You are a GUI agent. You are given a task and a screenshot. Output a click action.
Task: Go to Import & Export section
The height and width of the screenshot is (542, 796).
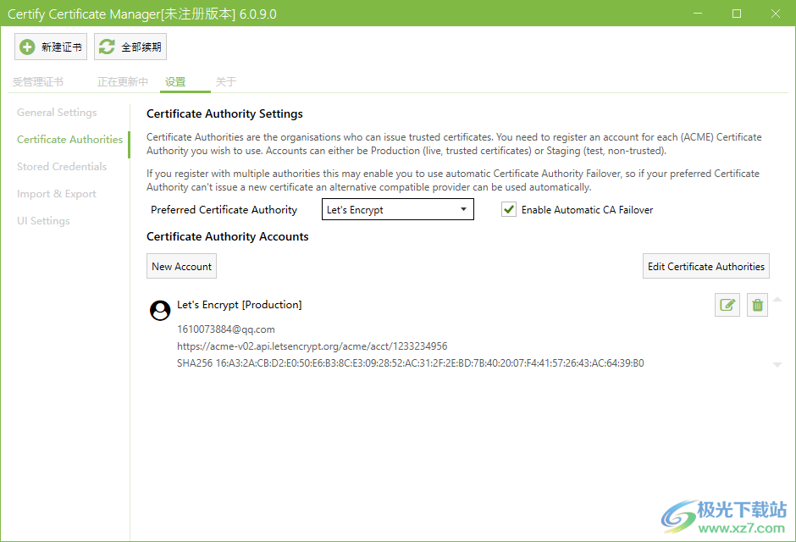pos(57,194)
